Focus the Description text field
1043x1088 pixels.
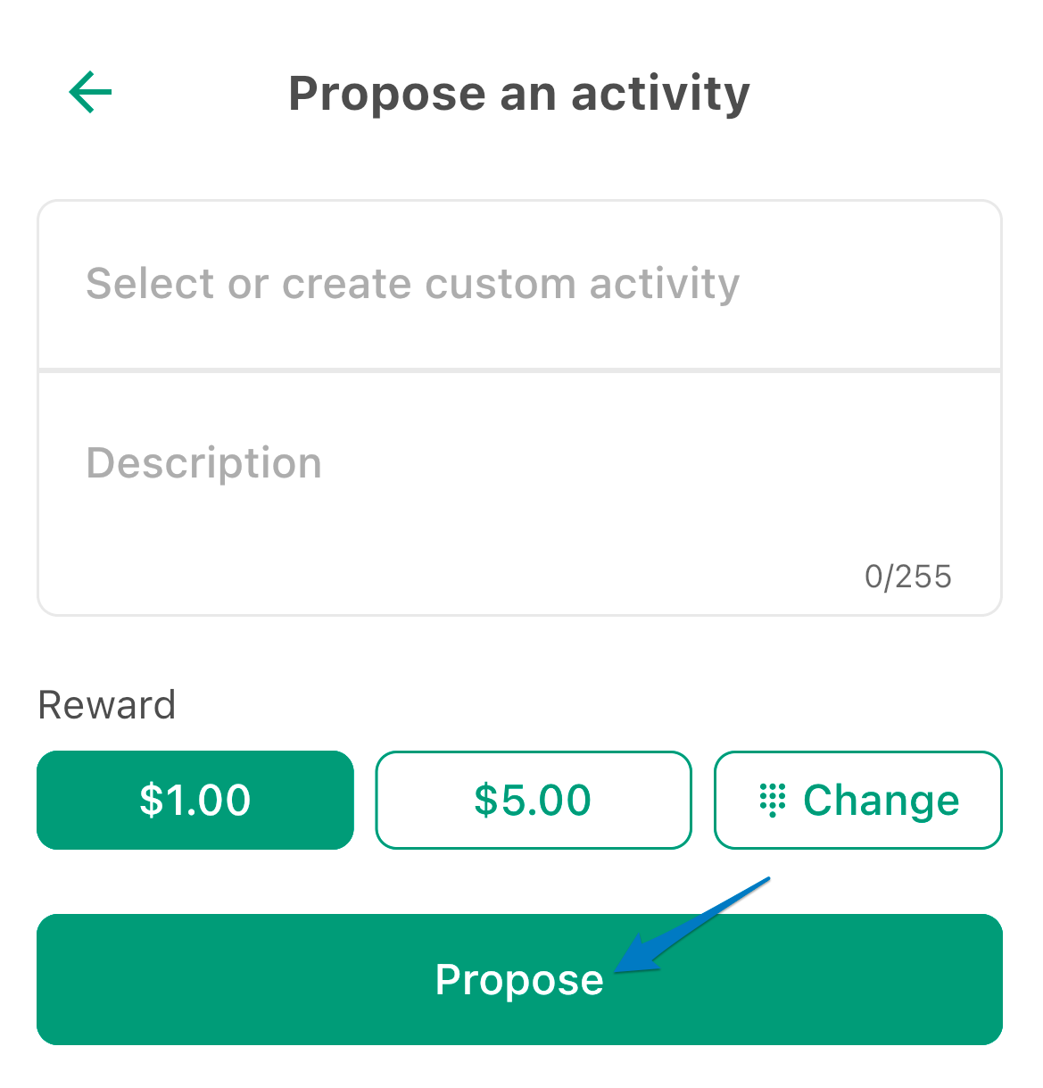[519, 494]
